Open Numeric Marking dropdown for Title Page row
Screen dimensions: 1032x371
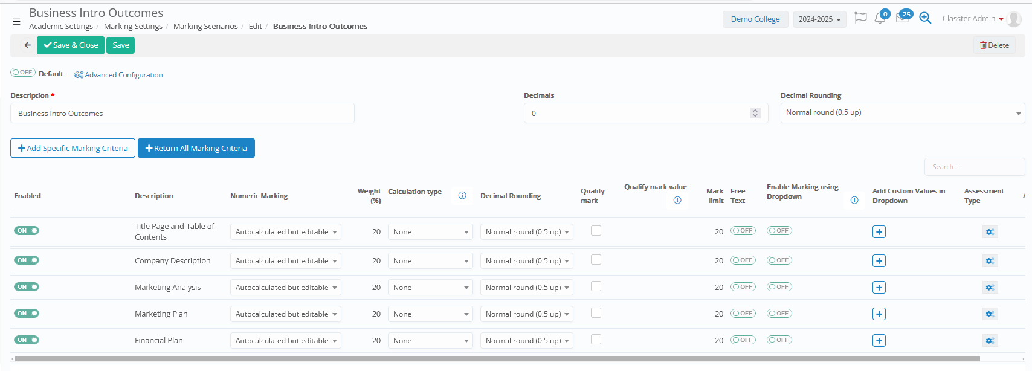pyautogui.click(x=285, y=232)
